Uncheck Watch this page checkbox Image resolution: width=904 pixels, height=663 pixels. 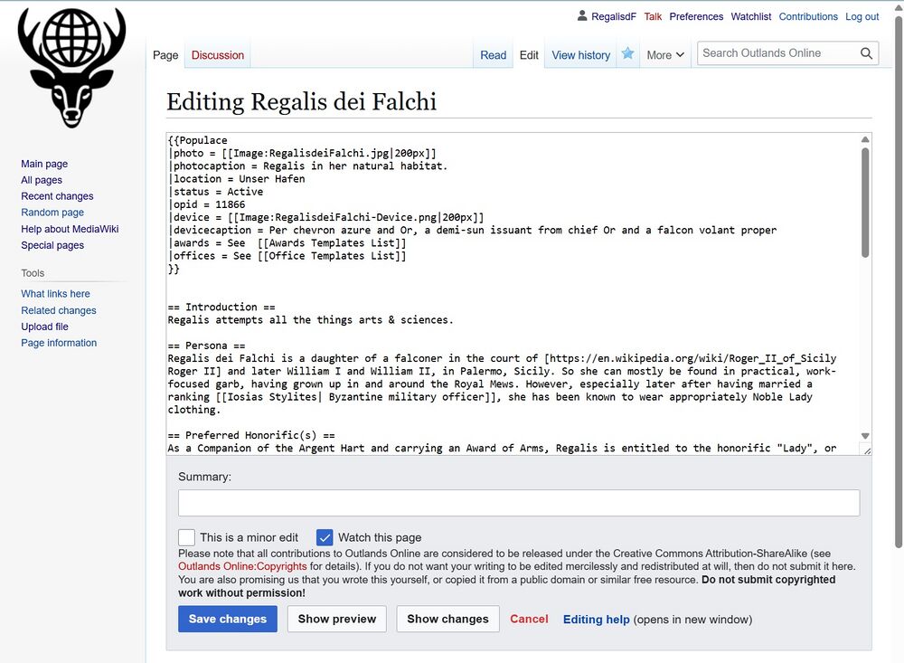point(325,537)
